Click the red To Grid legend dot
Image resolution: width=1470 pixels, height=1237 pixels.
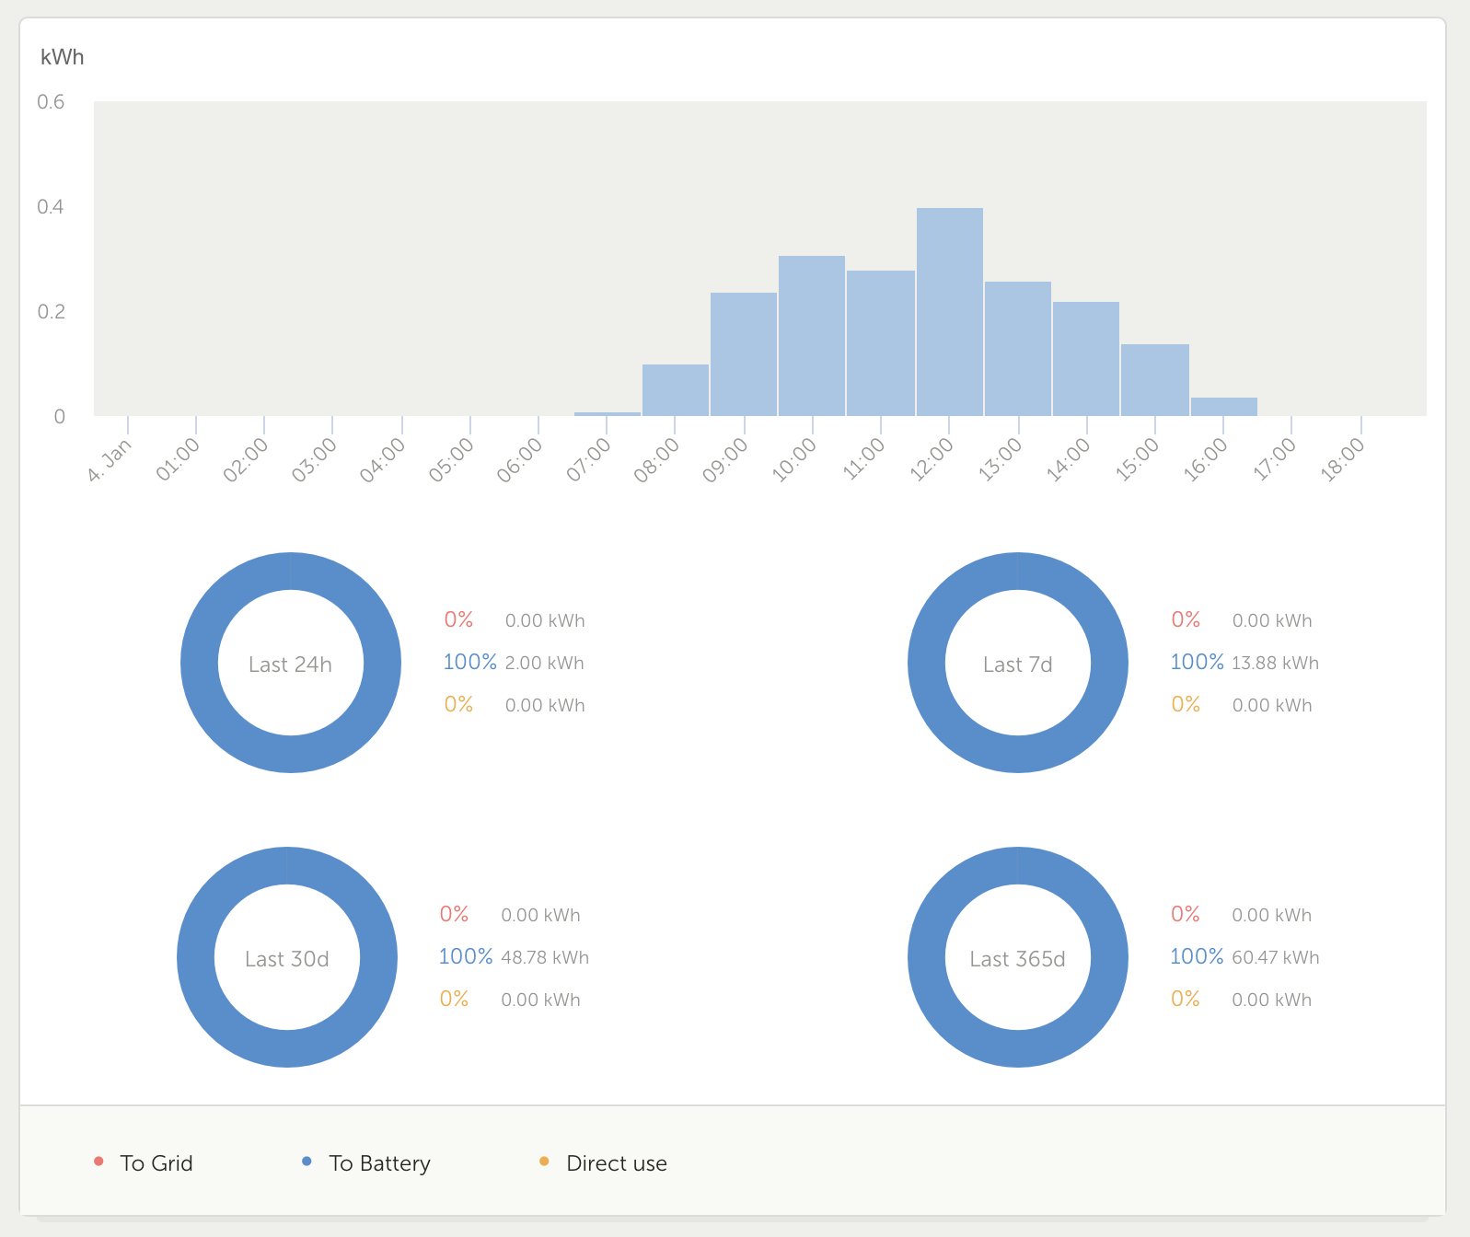pyautogui.click(x=98, y=1162)
